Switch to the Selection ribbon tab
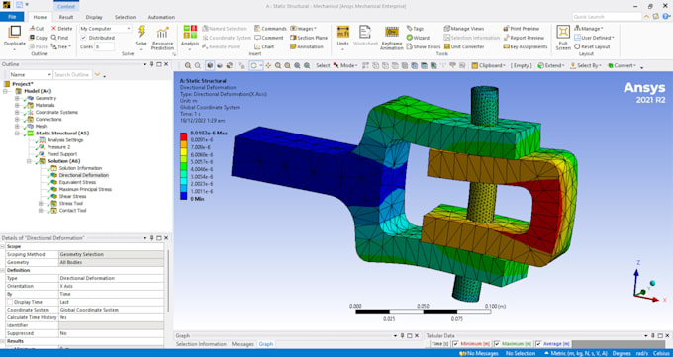Image resolution: width=673 pixels, height=357 pixels. pos(125,17)
